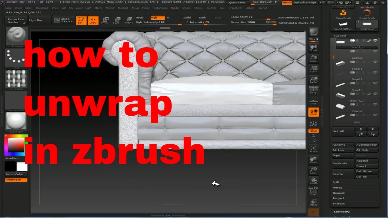Open the Standard brush picker
Screen dimensions: 388x218
[x=17, y=37]
